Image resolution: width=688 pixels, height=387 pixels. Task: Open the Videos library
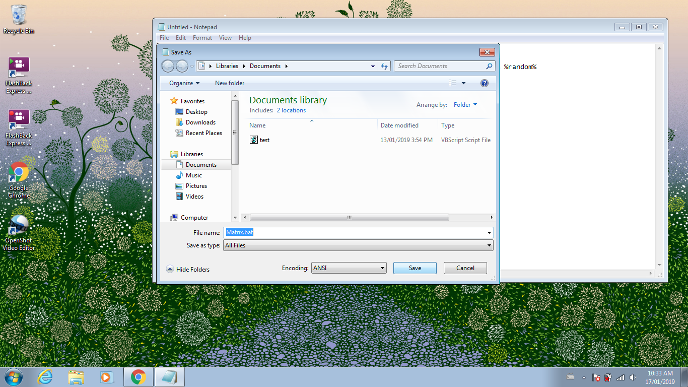click(193, 196)
